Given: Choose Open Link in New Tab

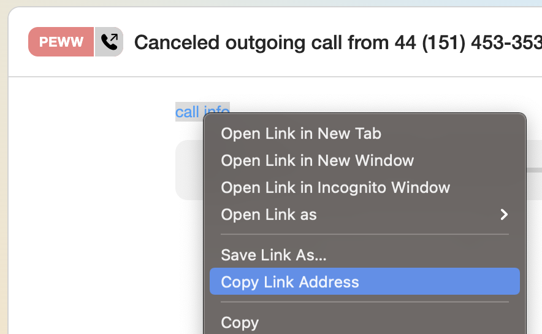Looking at the screenshot, I should (301, 133).
